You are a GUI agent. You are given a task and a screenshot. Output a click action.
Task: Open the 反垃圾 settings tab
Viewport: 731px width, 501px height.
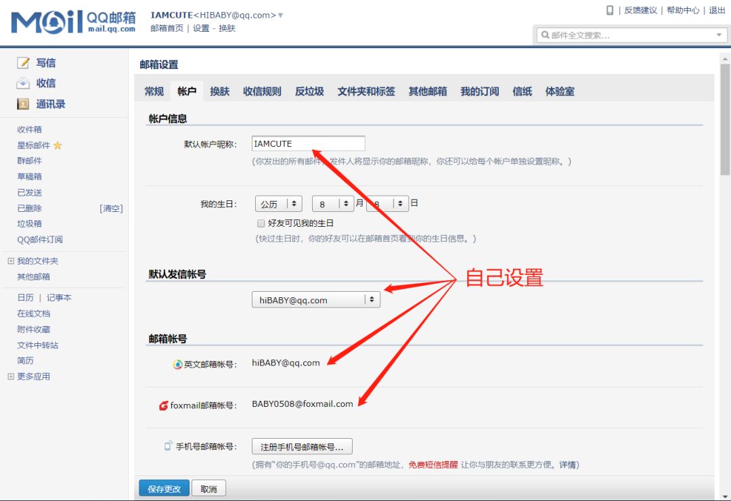click(309, 91)
